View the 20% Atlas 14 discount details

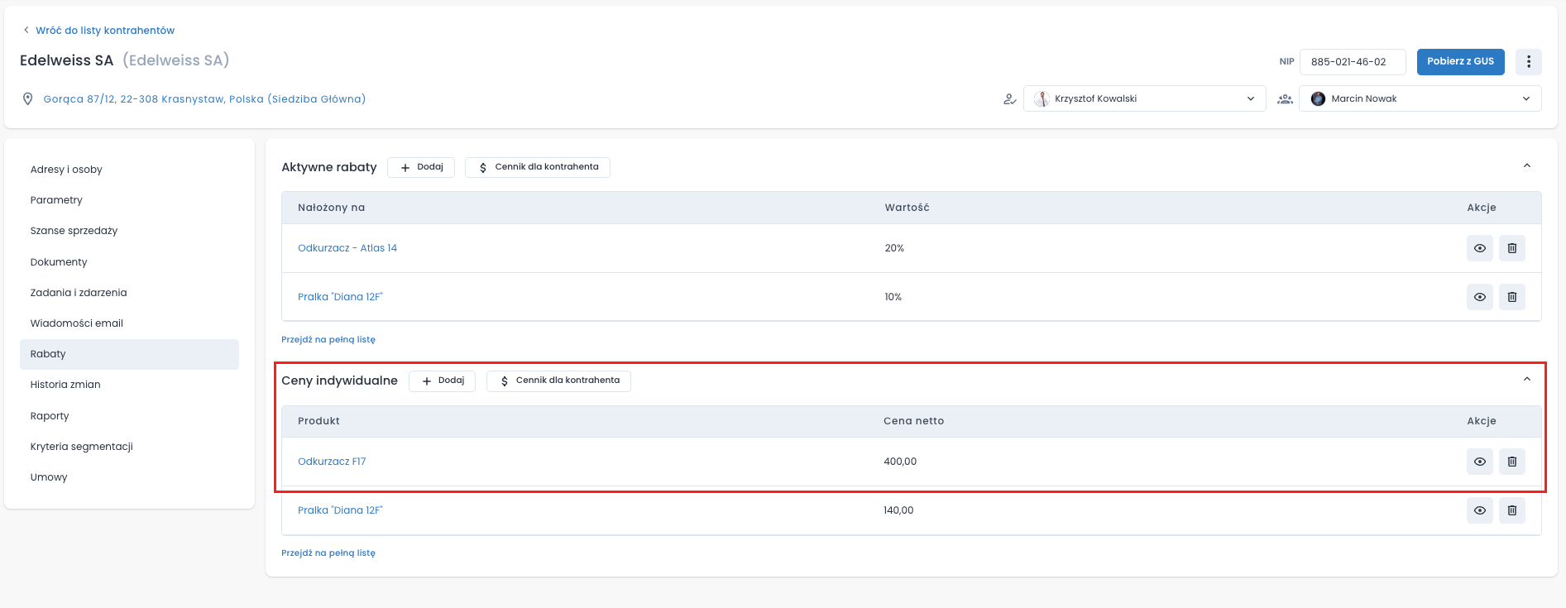tap(1479, 248)
